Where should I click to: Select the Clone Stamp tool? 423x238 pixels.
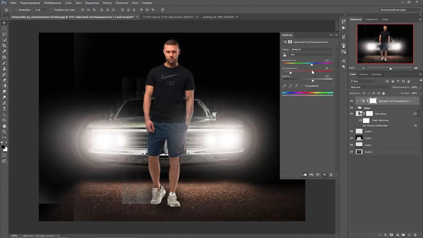tap(4, 68)
